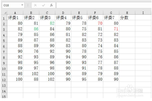Select cell A9 with value 98
The height and width of the screenshot is (101, 152).
[15, 62]
